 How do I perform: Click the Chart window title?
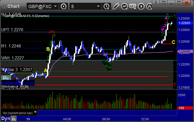(13, 6)
